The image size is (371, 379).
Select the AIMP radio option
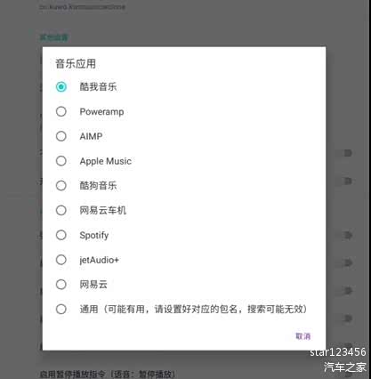coord(61,136)
